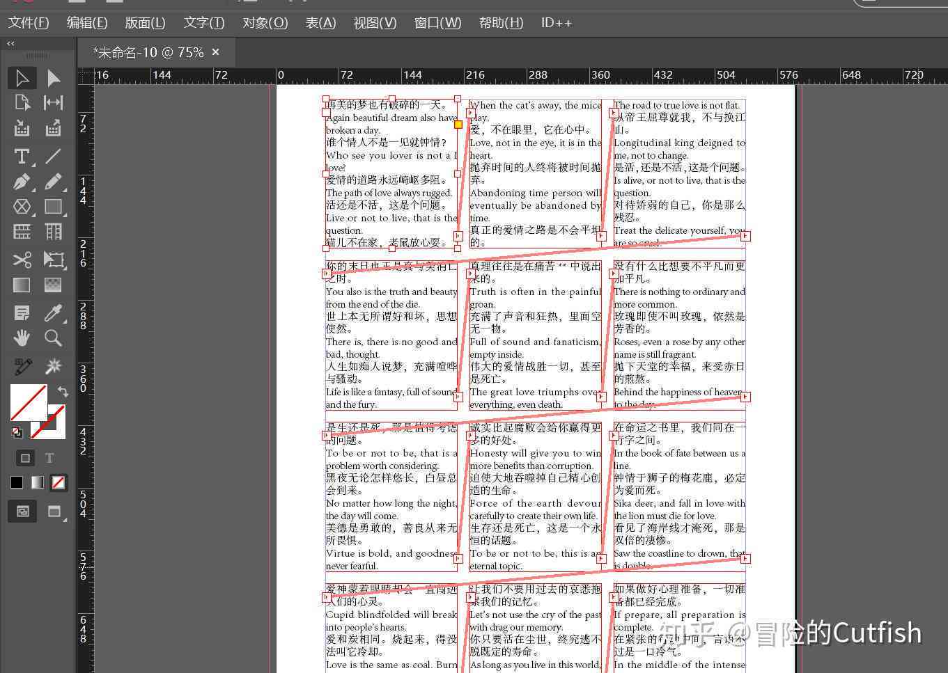Select the pencil-with-swatches tool in toolbox
Viewport: 948px width, 673px height.
point(22,366)
